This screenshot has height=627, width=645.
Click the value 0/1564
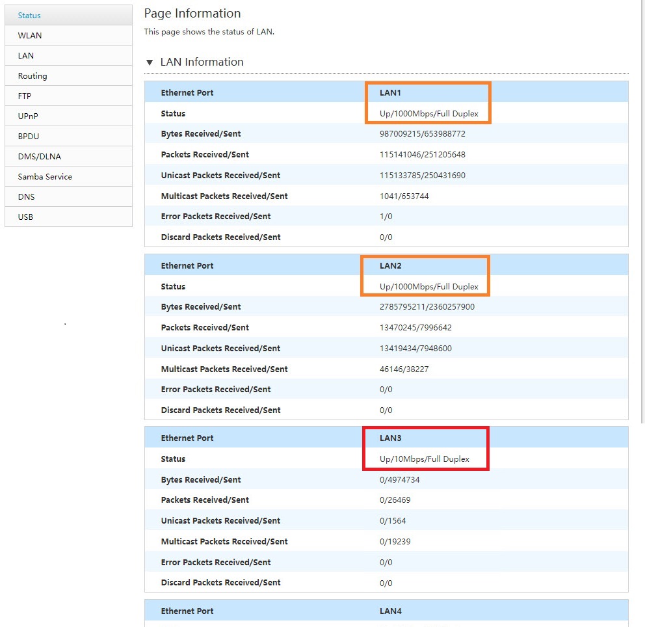[x=393, y=521]
